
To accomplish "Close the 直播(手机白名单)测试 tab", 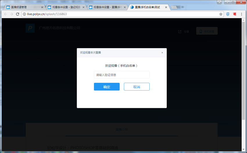I will point(166,7).
